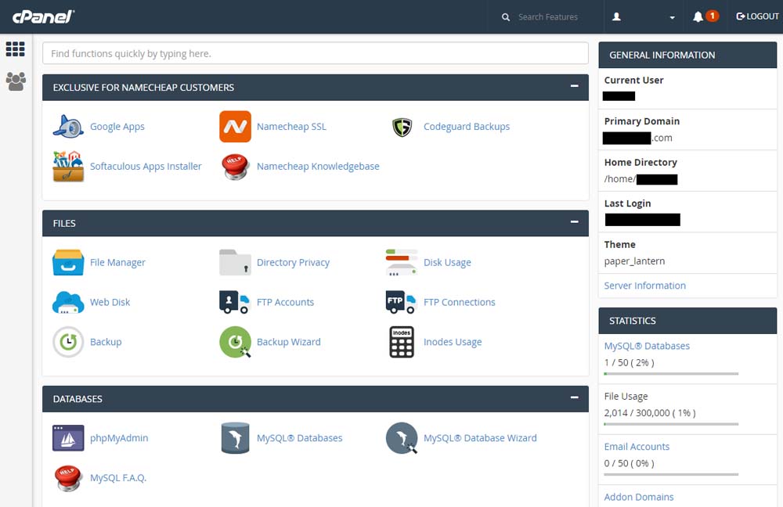Click the Directory Privacy text link

[x=293, y=262]
